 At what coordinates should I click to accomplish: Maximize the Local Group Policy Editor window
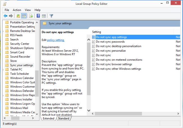coord(168,3)
